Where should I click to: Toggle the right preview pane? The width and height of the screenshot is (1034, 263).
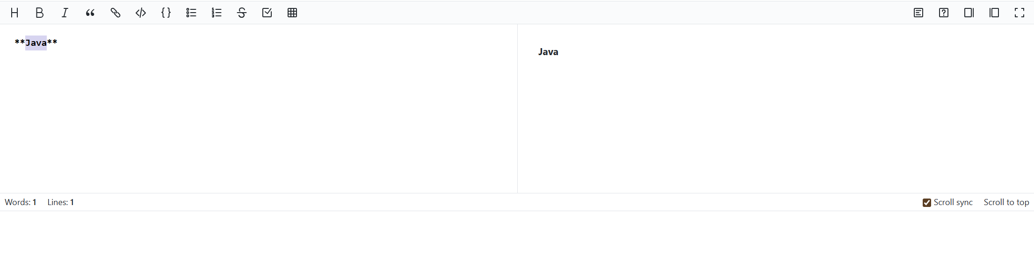point(969,13)
